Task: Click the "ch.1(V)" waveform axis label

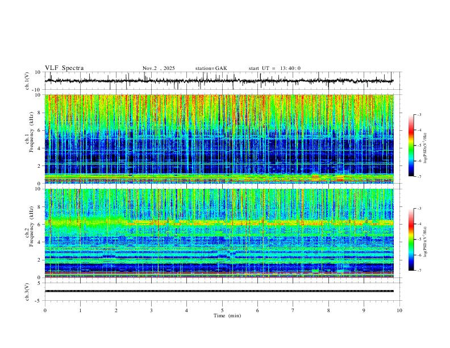Action: coord(27,81)
